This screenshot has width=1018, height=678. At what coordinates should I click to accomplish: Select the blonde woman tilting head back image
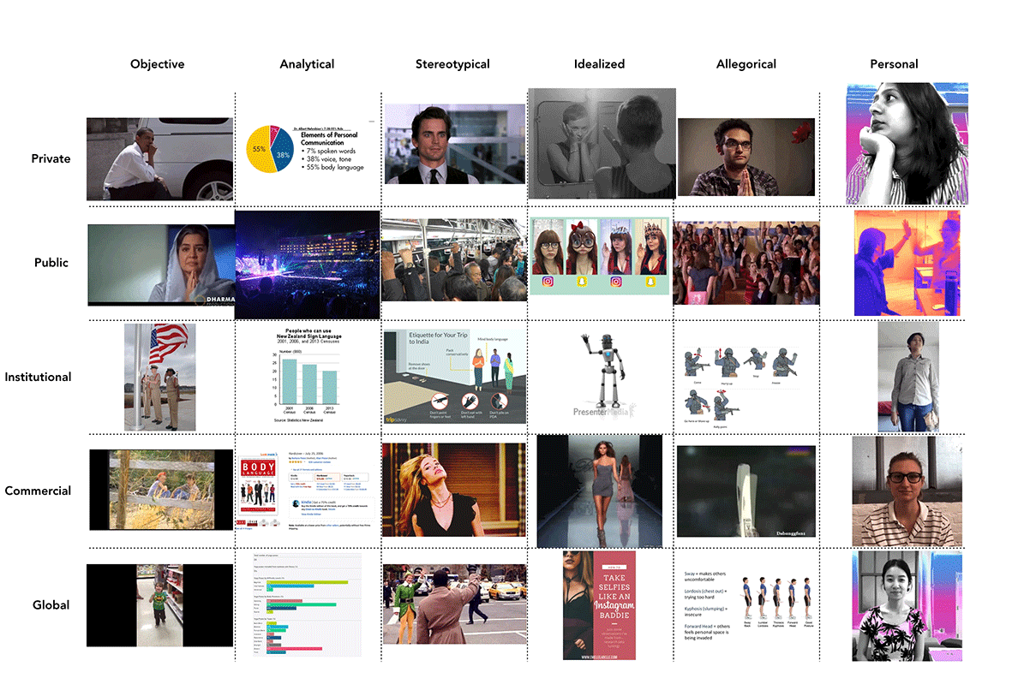click(x=454, y=490)
